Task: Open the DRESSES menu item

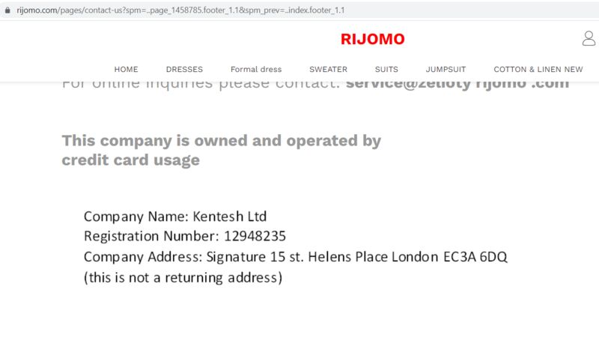Action: click(184, 69)
